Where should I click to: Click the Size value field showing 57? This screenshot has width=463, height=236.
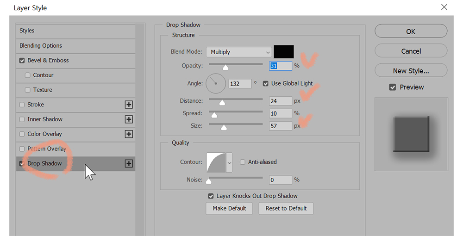pyautogui.click(x=281, y=126)
